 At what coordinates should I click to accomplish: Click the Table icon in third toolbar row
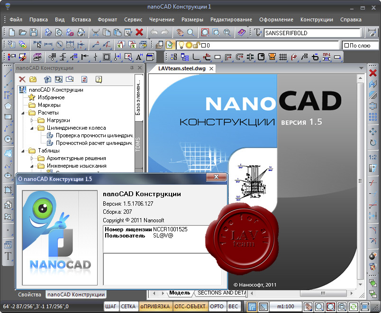click(150, 57)
